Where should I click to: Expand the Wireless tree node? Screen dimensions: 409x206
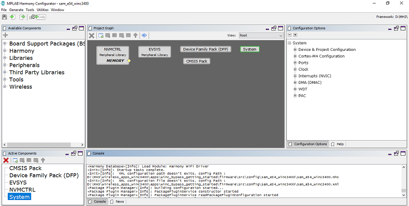coord(4,87)
